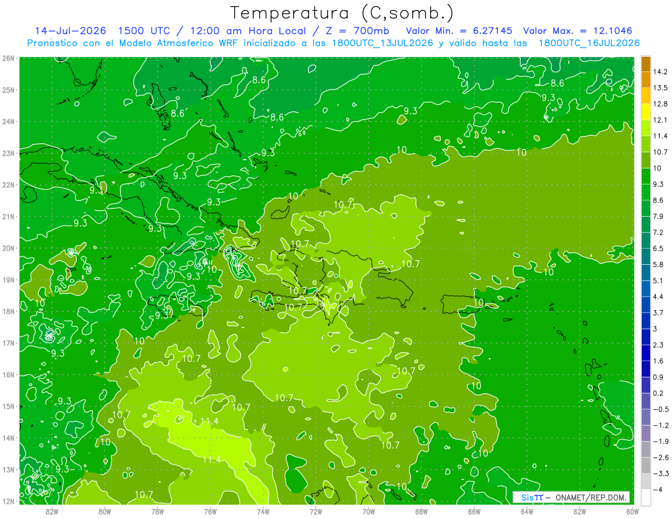672x519 pixels.
Task: Click the 12N latitude axis label
Action: (x=8, y=501)
